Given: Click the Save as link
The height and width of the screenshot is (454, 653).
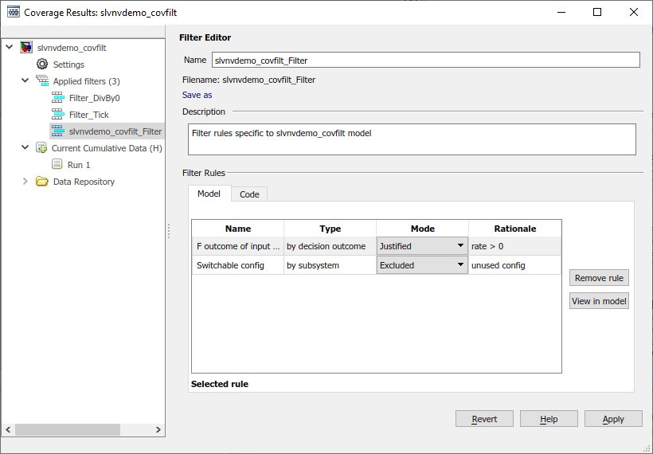Looking at the screenshot, I should click(x=197, y=95).
